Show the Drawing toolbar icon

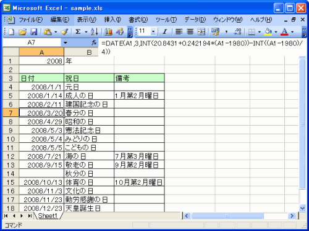click(120, 32)
